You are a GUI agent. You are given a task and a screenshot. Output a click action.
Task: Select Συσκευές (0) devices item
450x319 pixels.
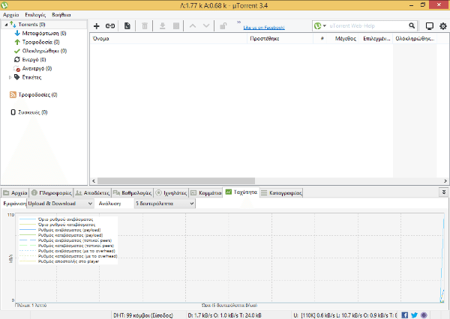(x=33, y=112)
